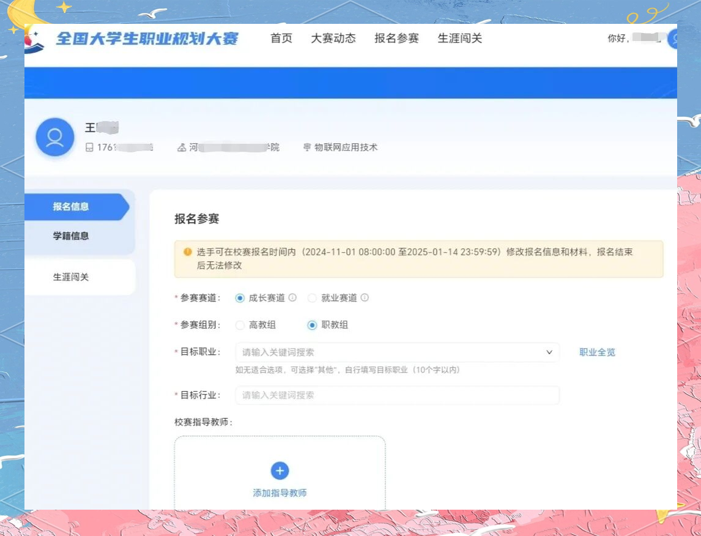
Task: Open the info tooltip icon beside 成长赛道
Action: [x=292, y=298]
